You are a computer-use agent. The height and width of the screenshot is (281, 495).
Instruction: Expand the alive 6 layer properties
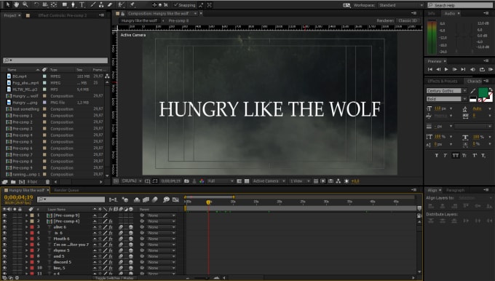[x=27, y=227]
